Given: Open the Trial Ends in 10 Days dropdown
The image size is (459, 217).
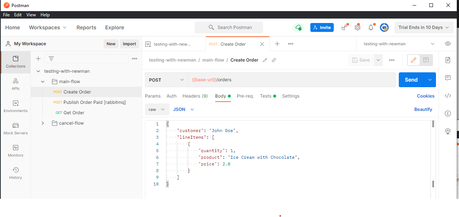Looking at the screenshot, I should click(x=424, y=27).
